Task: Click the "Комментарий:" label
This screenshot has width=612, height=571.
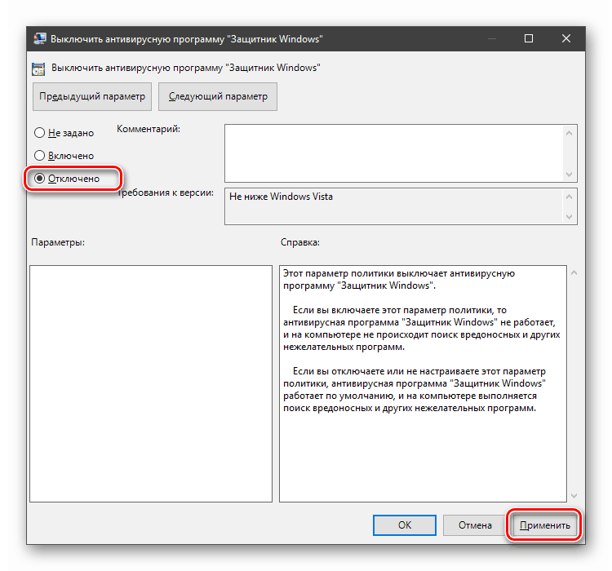Action: pos(149,129)
